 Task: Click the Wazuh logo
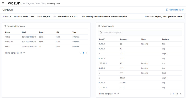point(15,3)
